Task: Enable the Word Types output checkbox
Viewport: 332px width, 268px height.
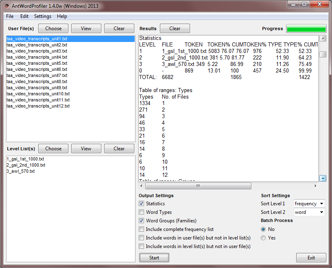Action: (142, 212)
